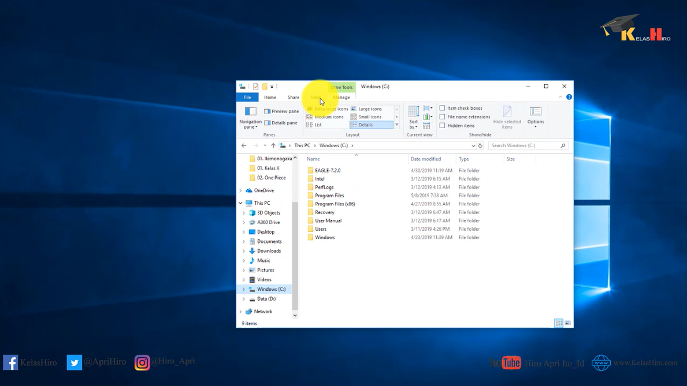Toggle the Details pane
The width and height of the screenshot is (687, 386).
pos(281,122)
